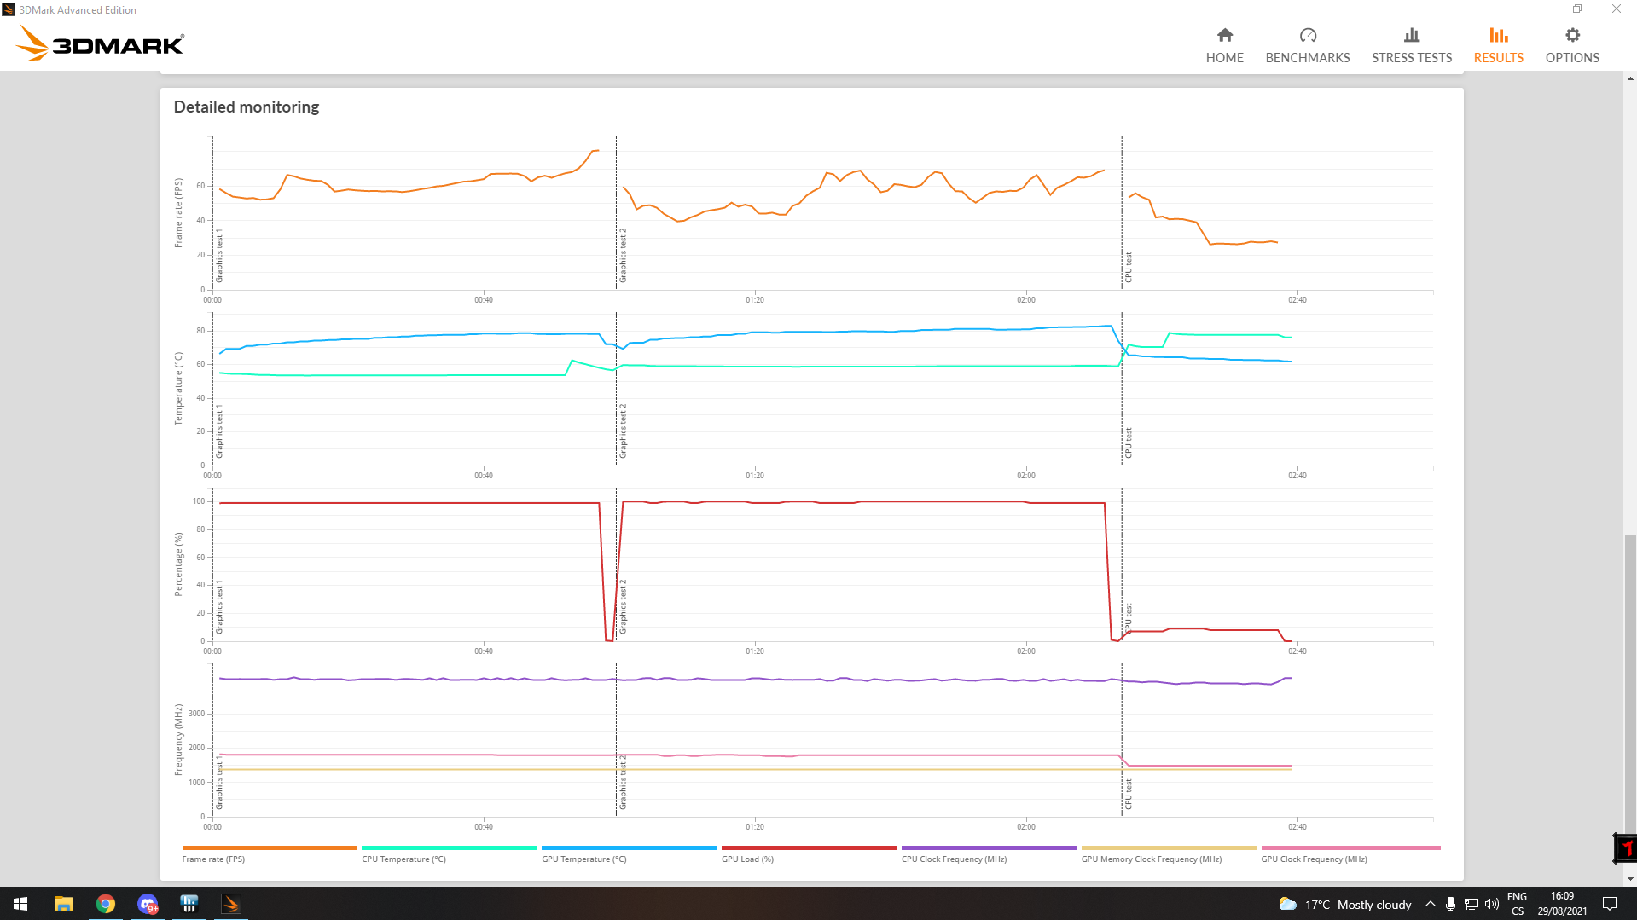Open the Home page icon
The width and height of the screenshot is (1637, 920).
[x=1224, y=36]
